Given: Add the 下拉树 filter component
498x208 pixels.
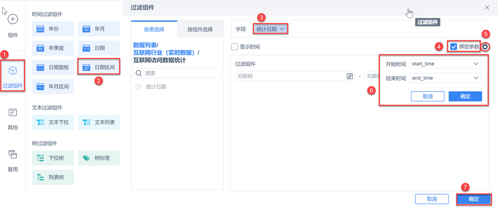Looking at the screenshot, I should click(x=53, y=158).
